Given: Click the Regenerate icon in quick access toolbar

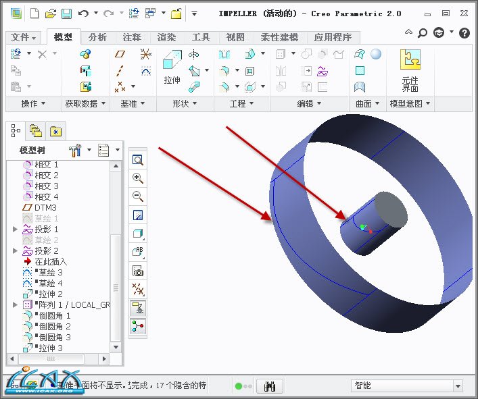Looking at the screenshot, I should pyautogui.click(x=134, y=14).
